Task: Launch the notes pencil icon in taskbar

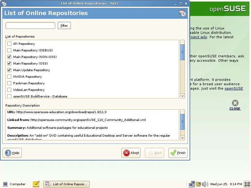Action: pos(36,184)
